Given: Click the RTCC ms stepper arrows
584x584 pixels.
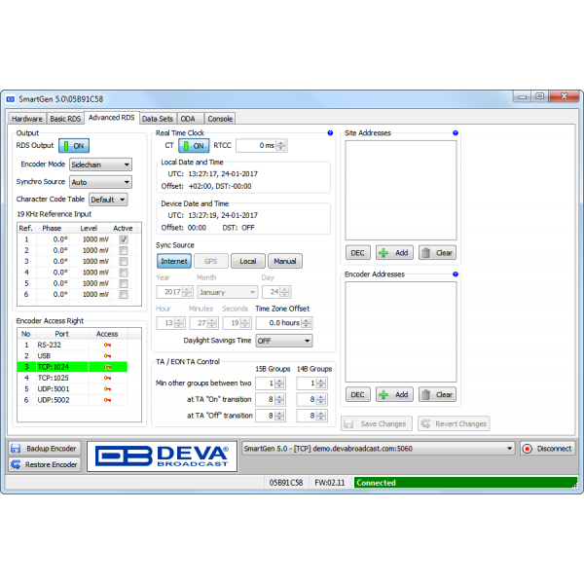Looking at the screenshot, I should coord(281,146).
